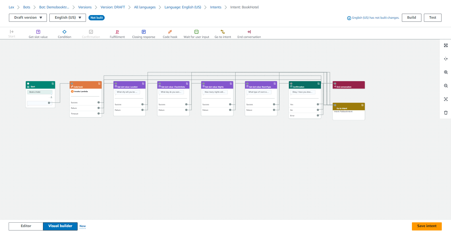The image size is (451, 231).
Task: Click the Confirmation Error output port
Action: click(318, 116)
